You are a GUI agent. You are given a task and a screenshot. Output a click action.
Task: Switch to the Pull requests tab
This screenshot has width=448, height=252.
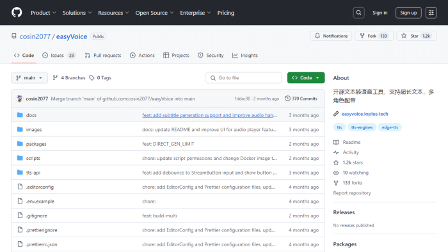103,56
